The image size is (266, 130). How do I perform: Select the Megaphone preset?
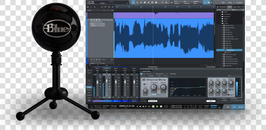tap(229, 57)
